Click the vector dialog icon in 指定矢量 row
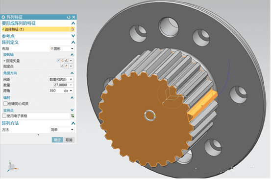The image size is (271, 179). [62, 61]
